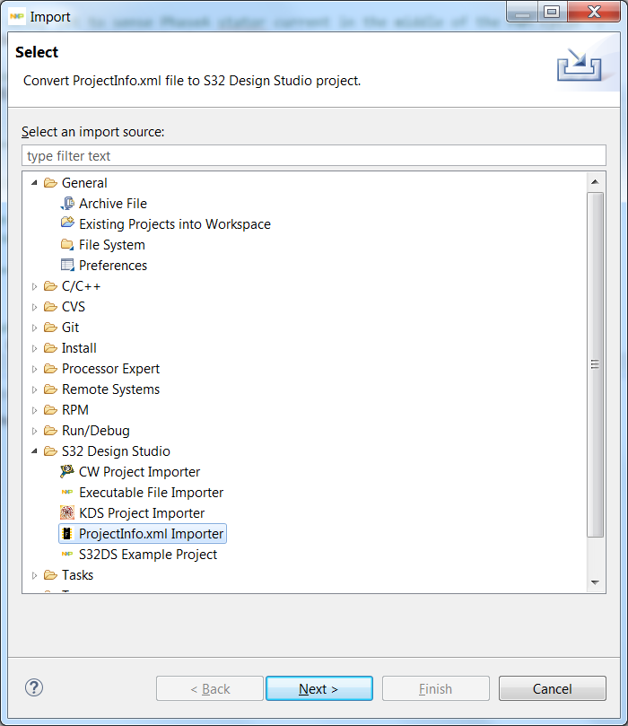
Task: Click the Archive File icon
Action: pos(67,203)
